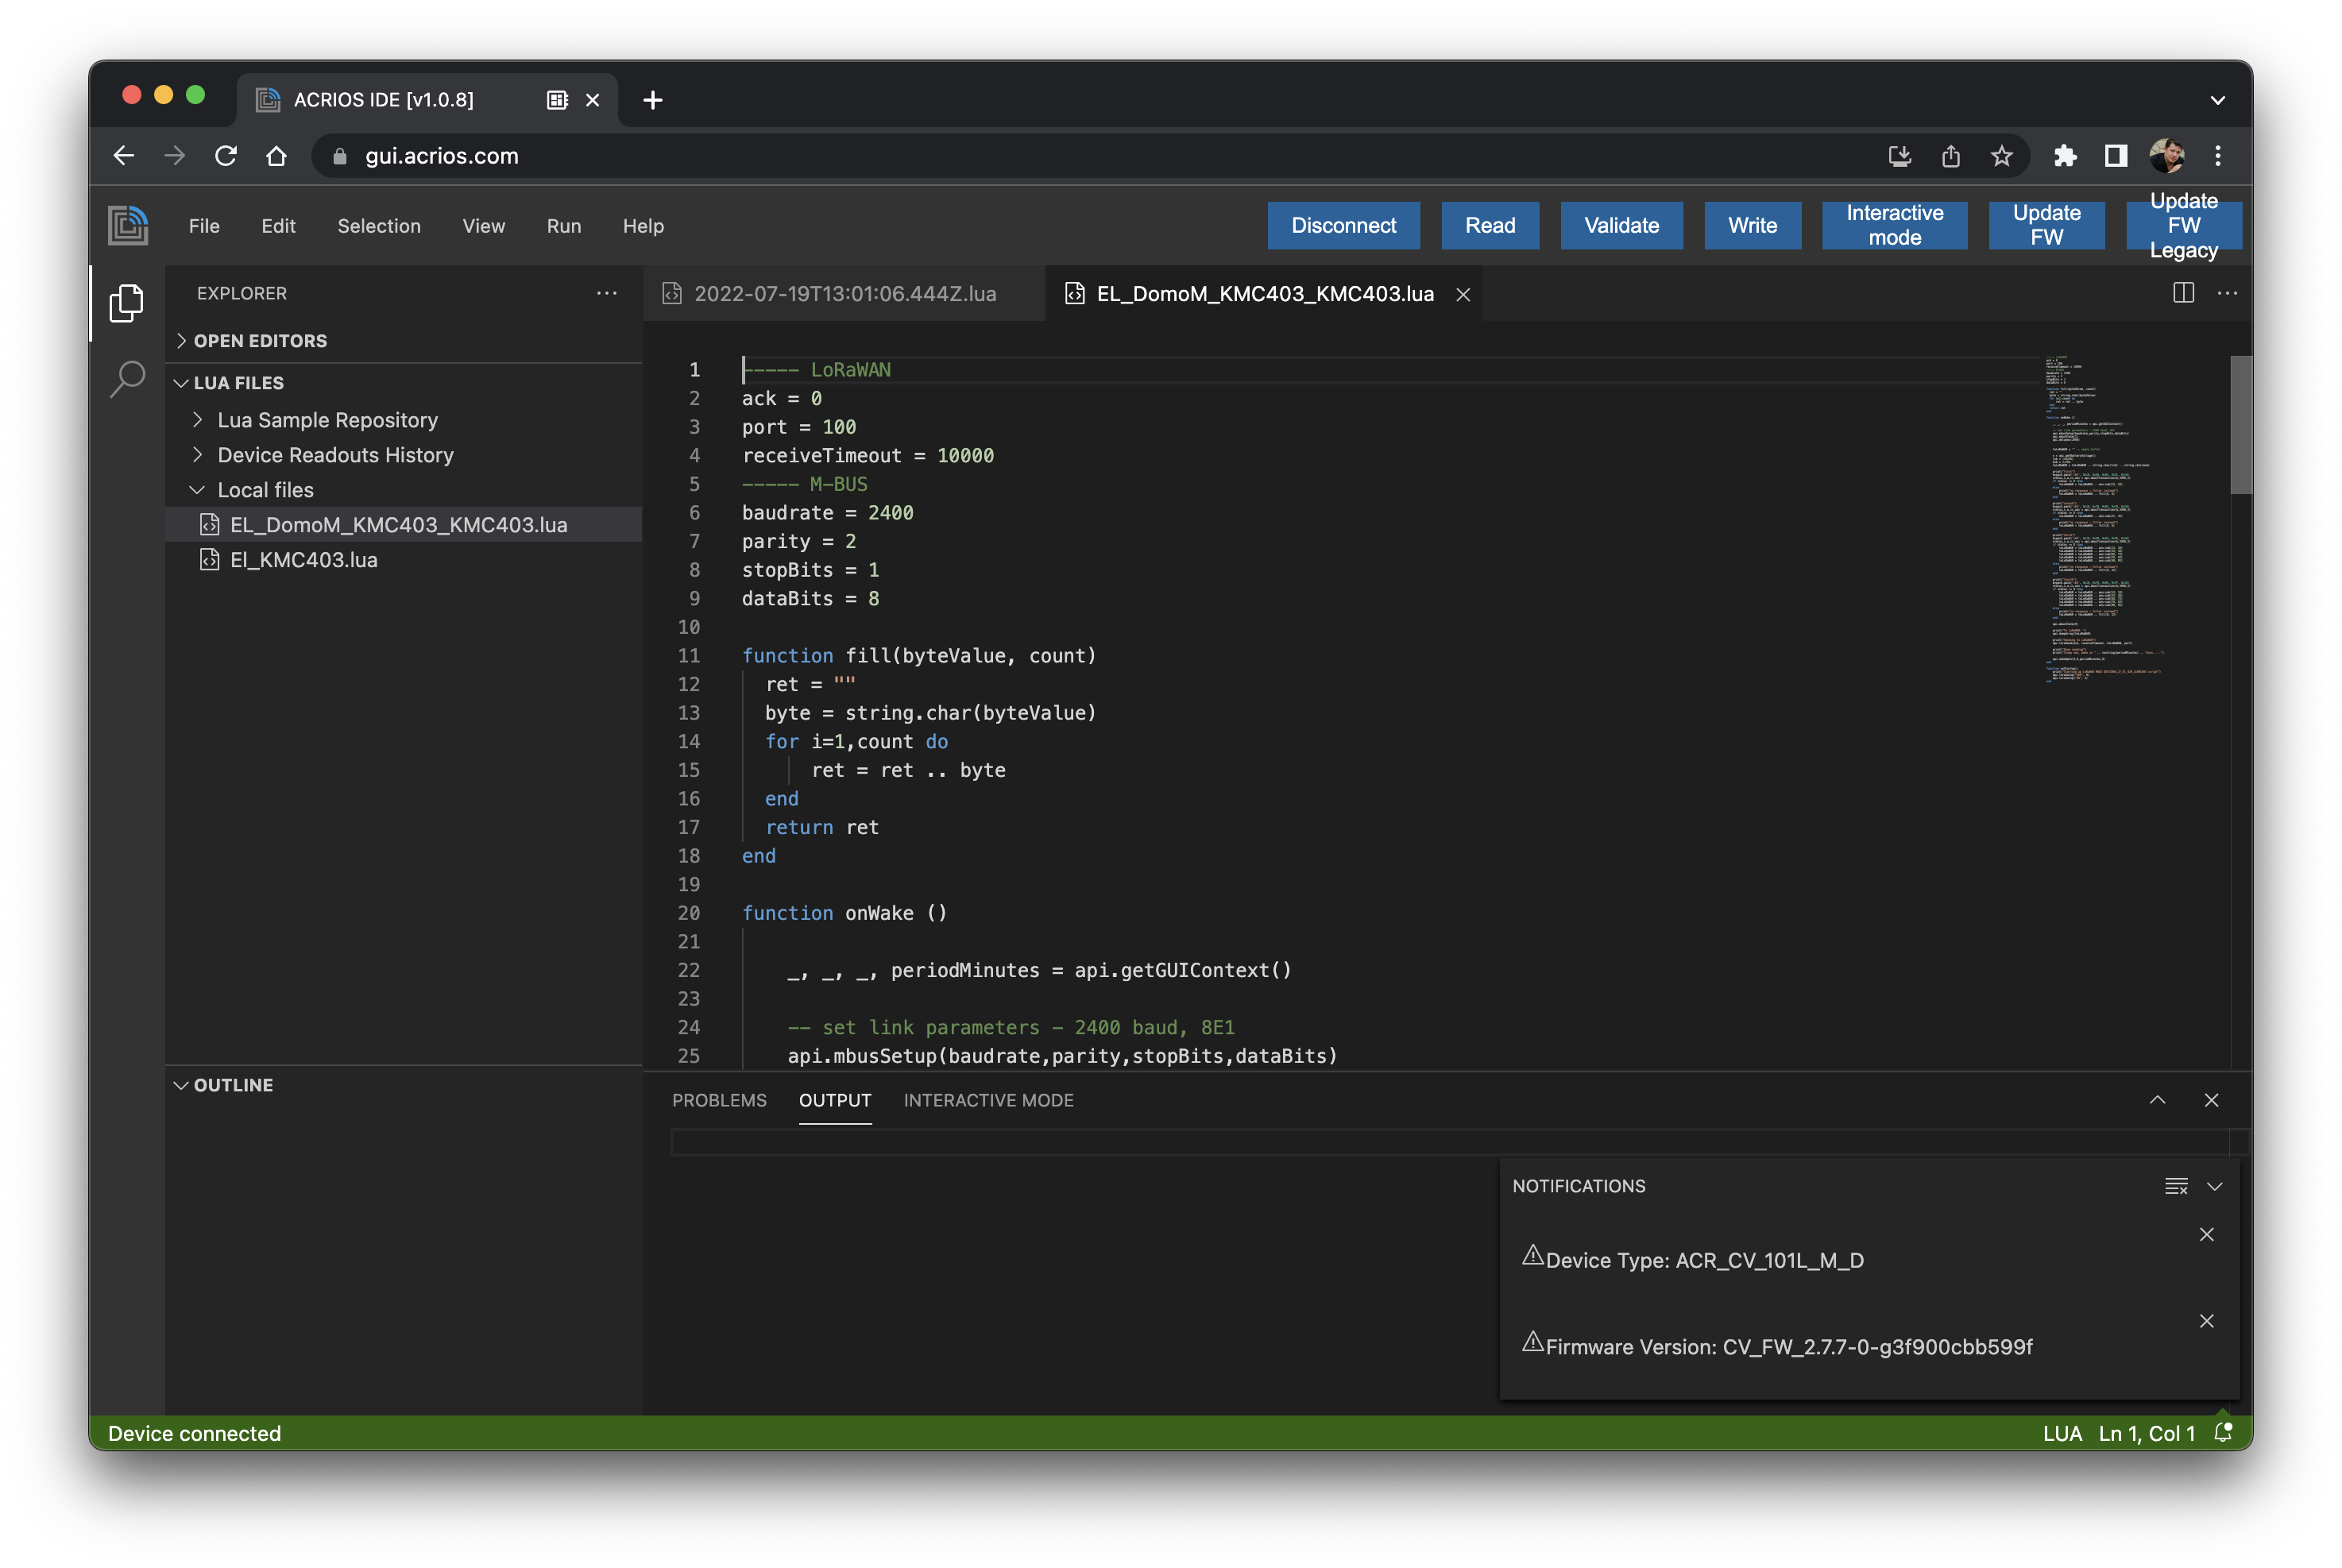Image resolution: width=2342 pixels, height=1568 pixels.
Task: Open the browser profile avatar
Action: pyautogui.click(x=2166, y=156)
